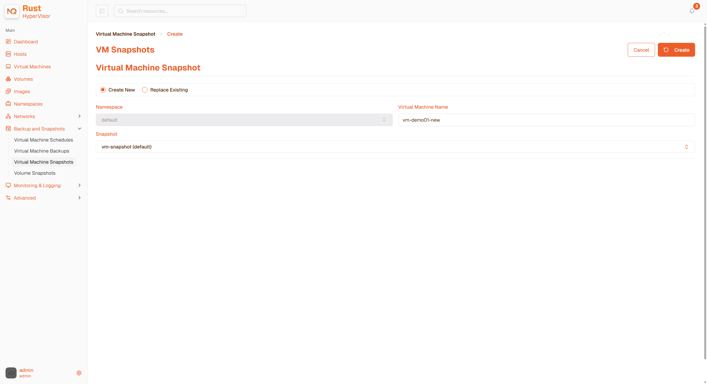The height and width of the screenshot is (384, 707).
Task: Click the Cancel button
Action: tap(641, 50)
